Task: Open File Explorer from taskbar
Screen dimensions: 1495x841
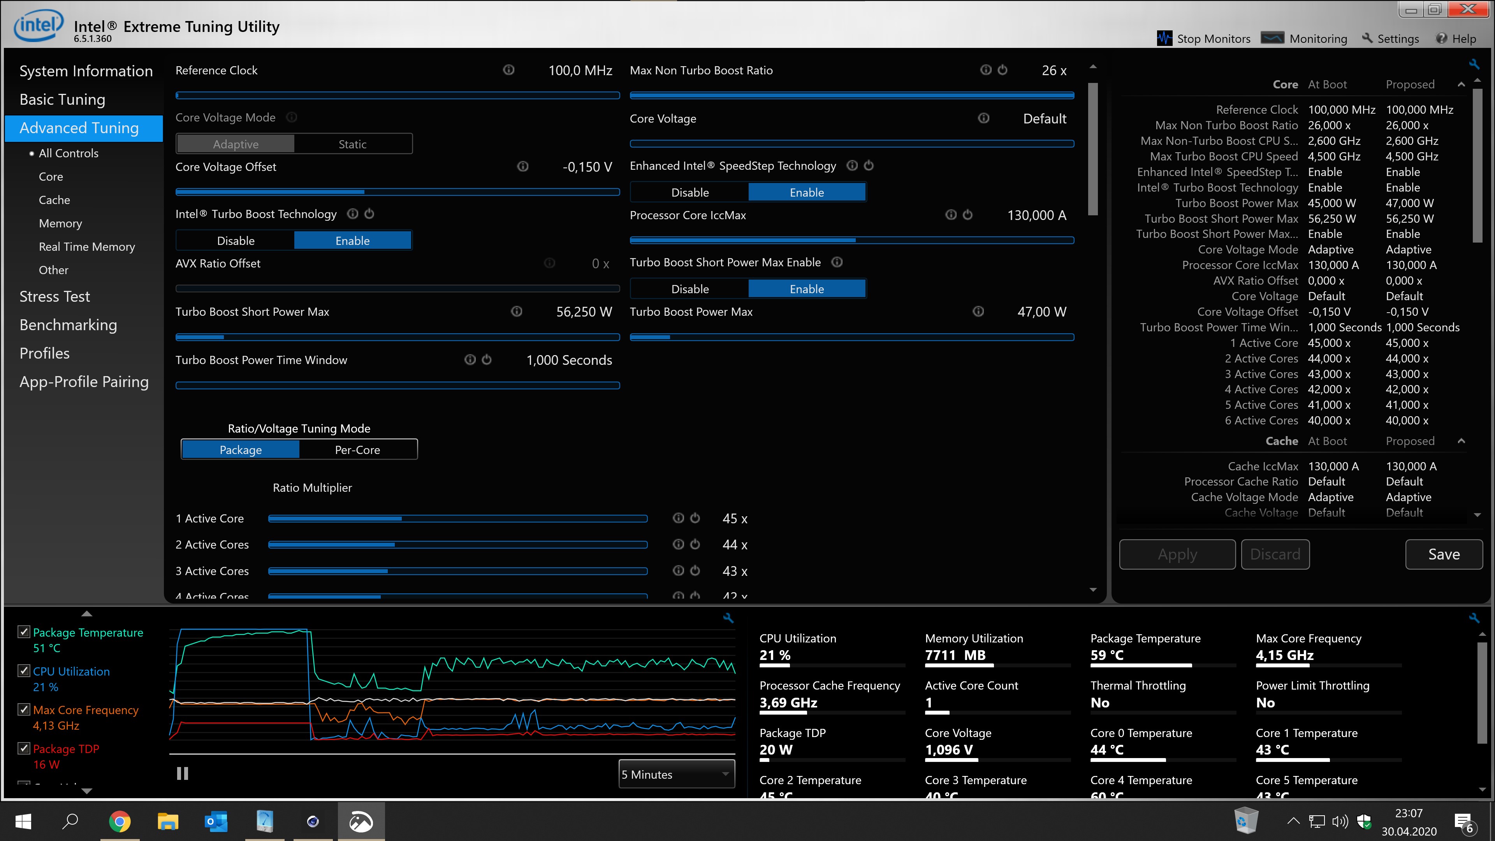Action: pyautogui.click(x=168, y=821)
